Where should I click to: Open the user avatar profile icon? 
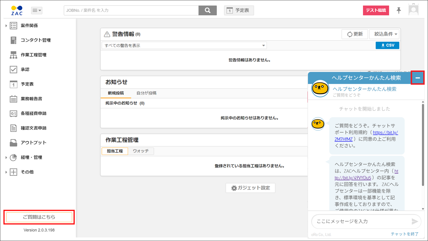pyautogui.click(x=414, y=10)
